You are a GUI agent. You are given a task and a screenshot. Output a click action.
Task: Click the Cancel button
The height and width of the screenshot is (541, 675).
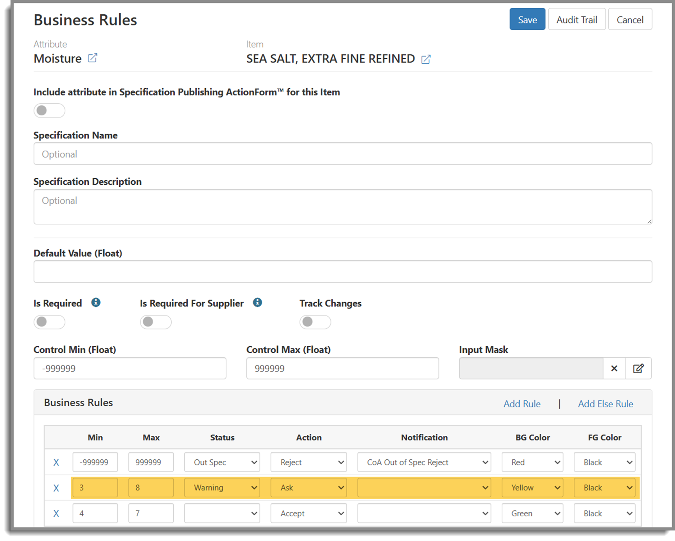(x=630, y=19)
